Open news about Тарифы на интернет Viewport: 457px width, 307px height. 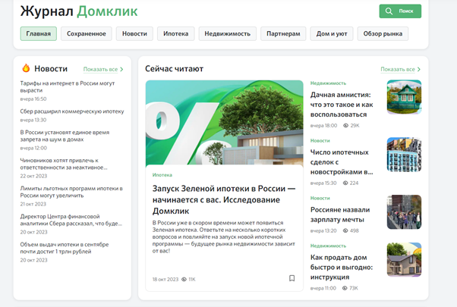tap(67, 86)
